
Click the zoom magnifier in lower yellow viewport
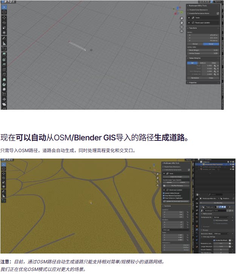point(157,174)
